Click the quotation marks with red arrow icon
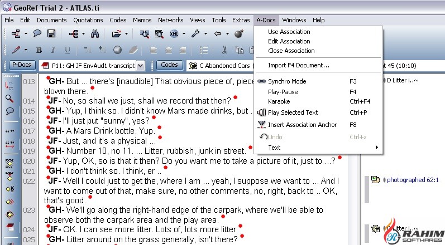Viewport: 445px width, 245px height. click(x=9, y=144)
